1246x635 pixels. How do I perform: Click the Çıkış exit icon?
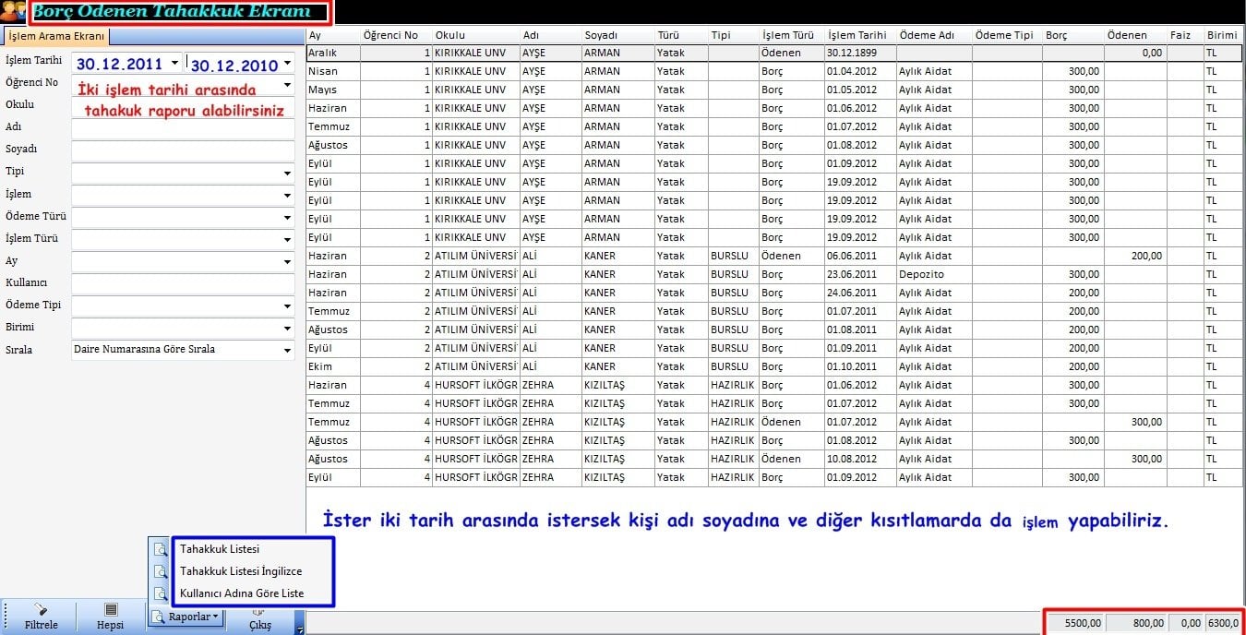point(260,609)
